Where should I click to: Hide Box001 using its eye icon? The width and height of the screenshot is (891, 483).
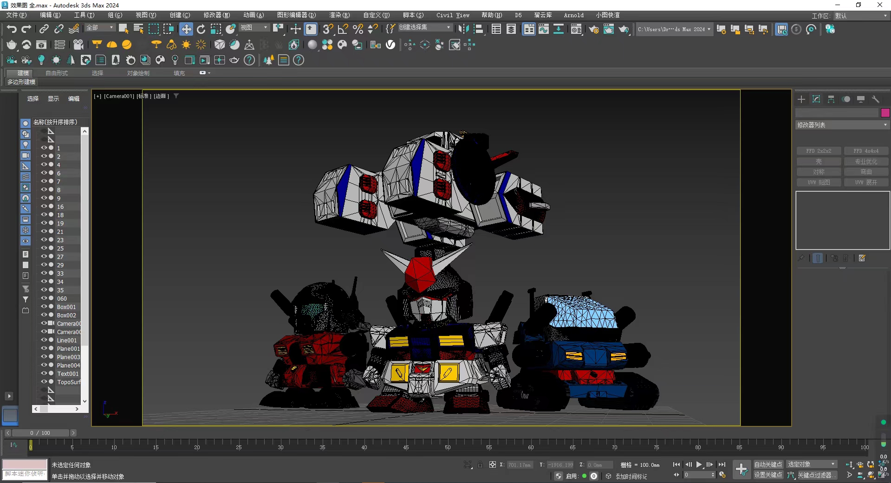click(44, 307)
